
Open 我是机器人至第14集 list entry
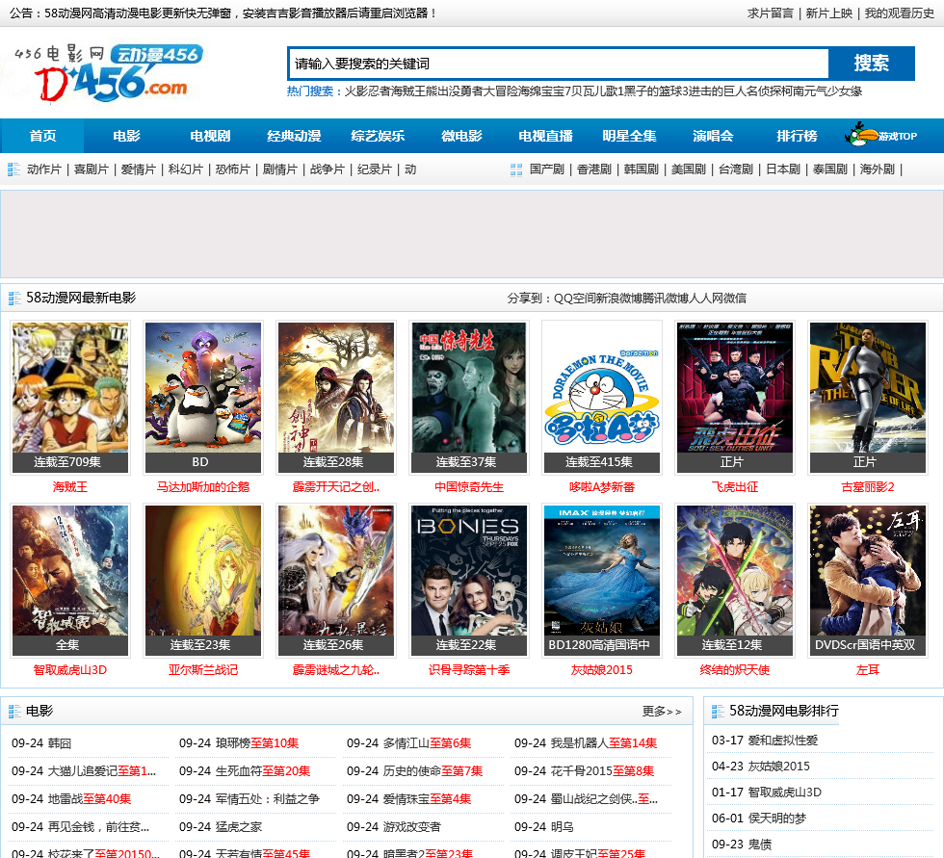pyautogui.click(x=604, y=743)
